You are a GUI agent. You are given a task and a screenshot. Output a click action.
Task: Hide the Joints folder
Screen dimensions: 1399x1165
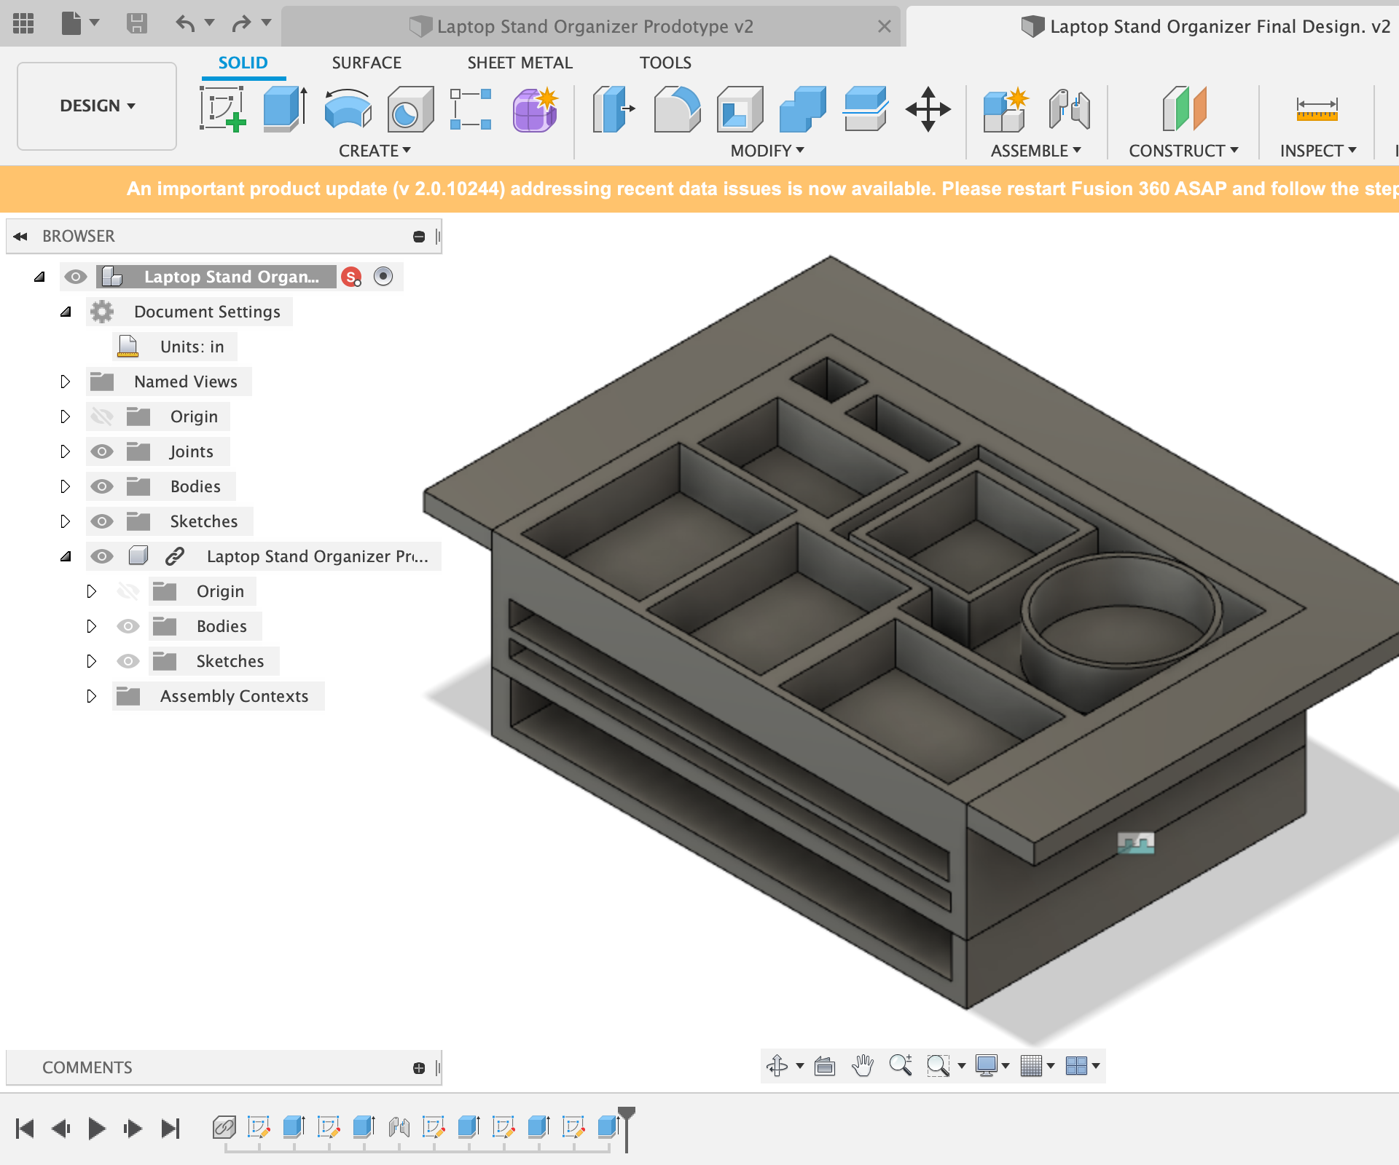pos(102,451)
